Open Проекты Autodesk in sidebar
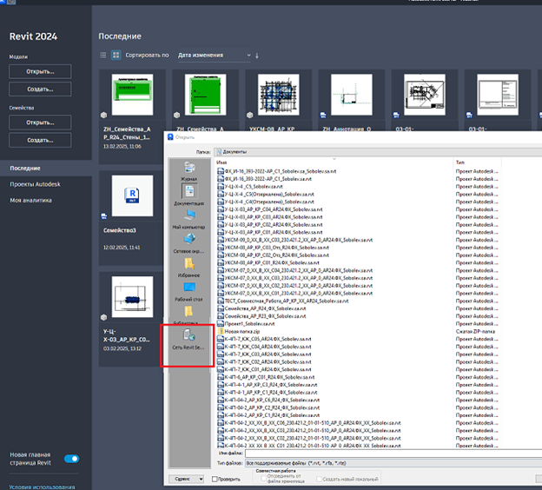 [x=35, y=184]
